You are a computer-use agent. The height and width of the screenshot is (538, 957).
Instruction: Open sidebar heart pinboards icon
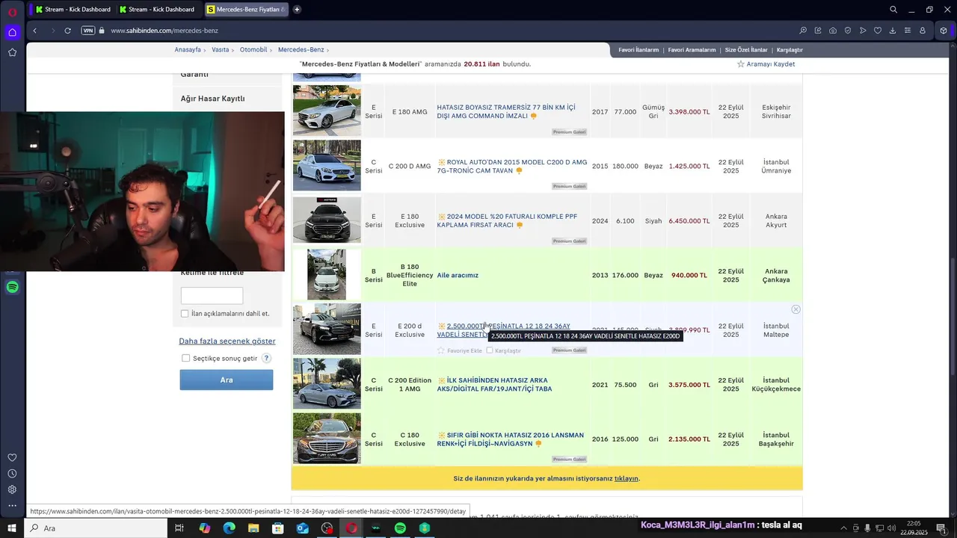(12, 457)
